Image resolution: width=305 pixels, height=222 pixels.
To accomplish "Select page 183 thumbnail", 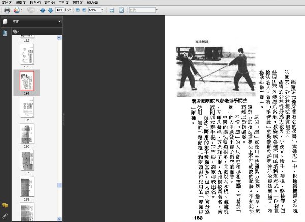I will [x=27, y=54].
